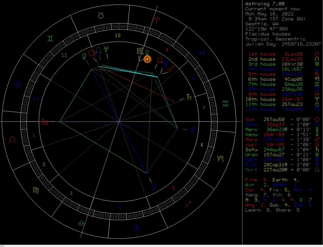
Task: Click house number 7 in the chart
Action: click(204, 108)
